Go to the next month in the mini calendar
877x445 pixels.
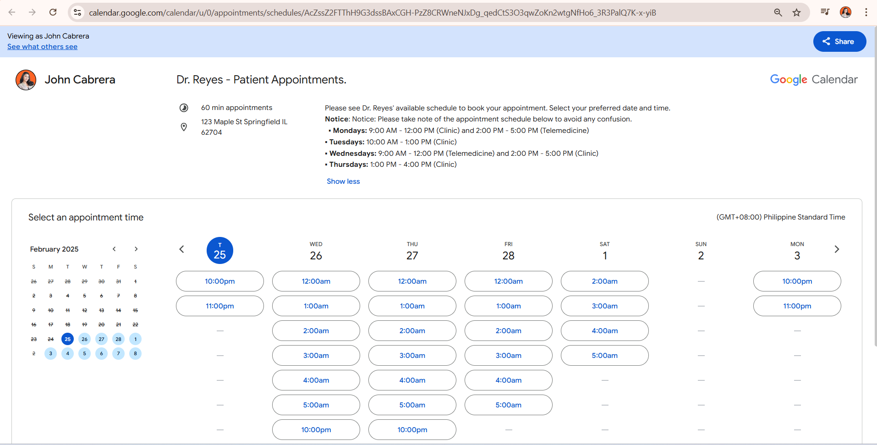coord(136,249)
